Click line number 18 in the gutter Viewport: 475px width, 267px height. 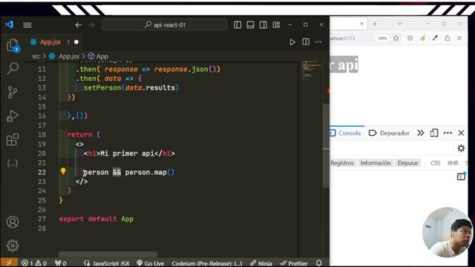42,135
